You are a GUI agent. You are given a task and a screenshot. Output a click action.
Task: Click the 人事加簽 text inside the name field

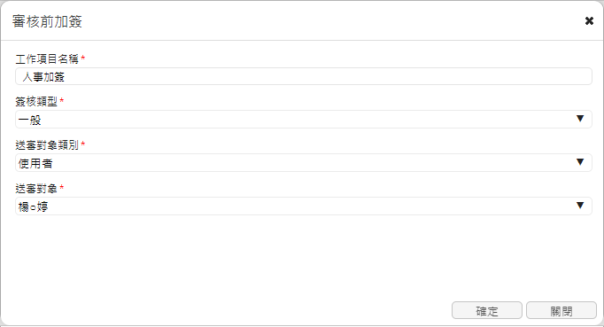[43, 77]
